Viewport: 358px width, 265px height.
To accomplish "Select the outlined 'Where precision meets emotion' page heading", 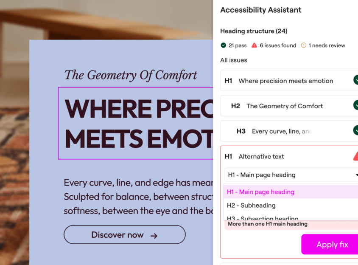I will tap(136, 123).
